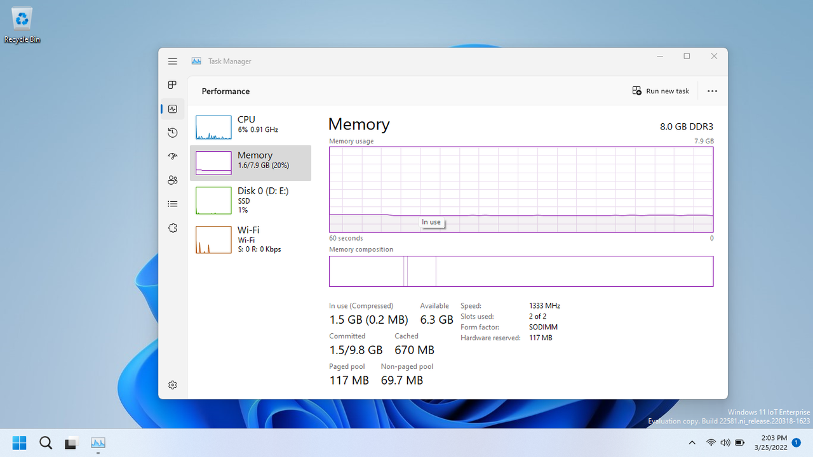Viewport: 813px width, 457px height.
Task: Click the In use value 1.5 GB (0.2 MB)
Action: tap(368, 320)
